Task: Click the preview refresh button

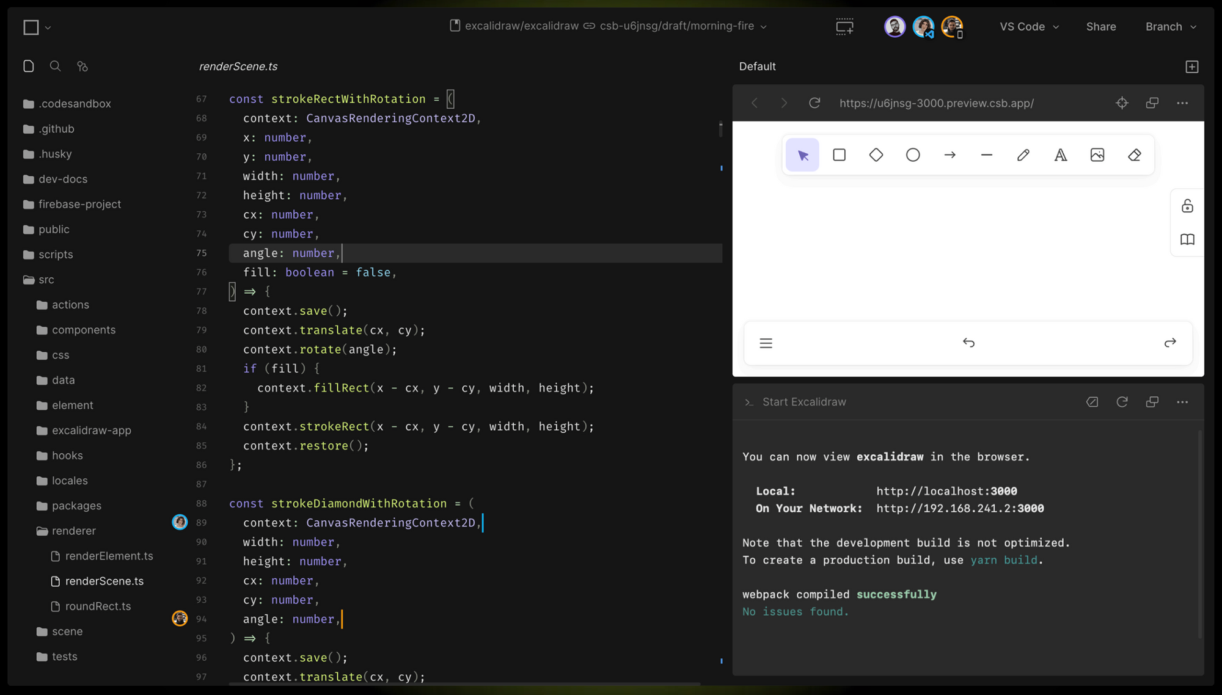Action: pos(813,103)
